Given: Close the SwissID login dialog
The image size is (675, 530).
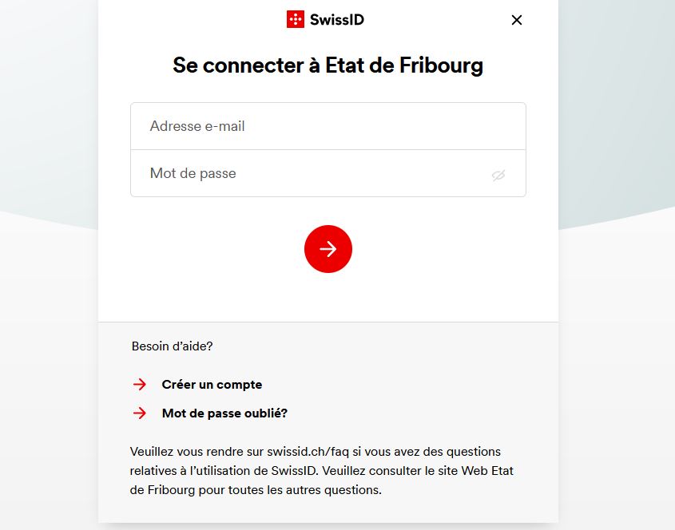Looking at the screenshot, I should (x=516, y=20).
